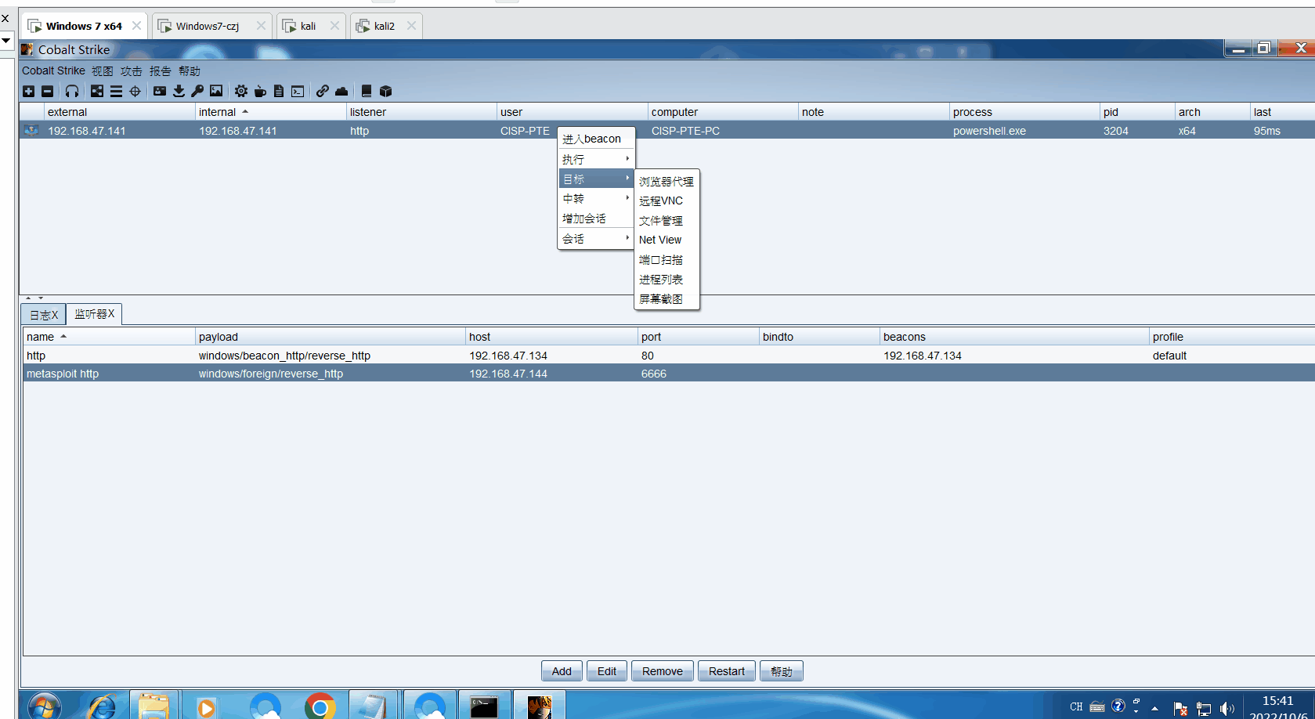Expand the 执行 submenu

click(595, 159)
